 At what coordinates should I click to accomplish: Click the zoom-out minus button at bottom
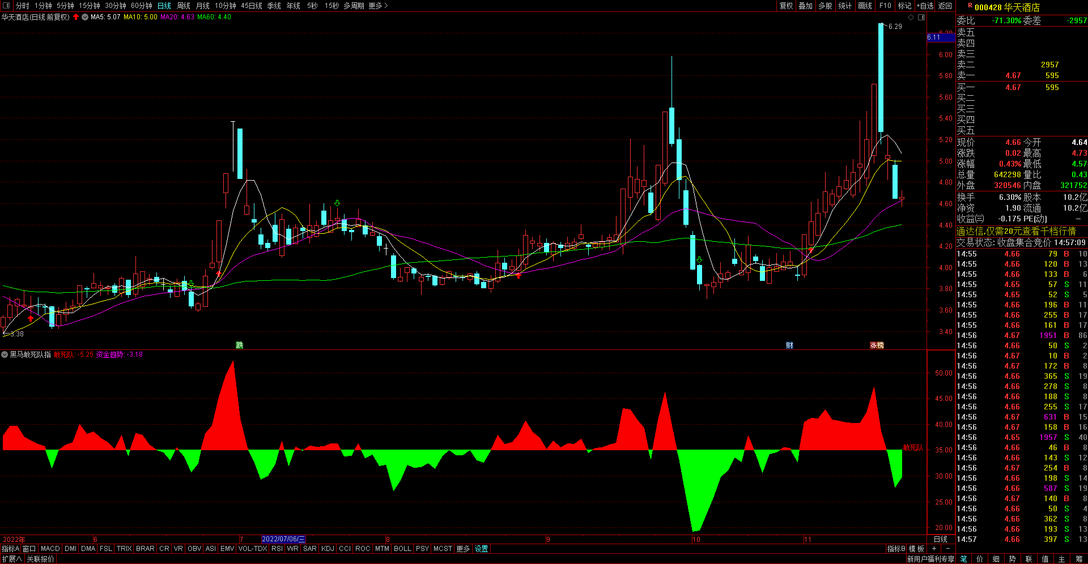click(947, 549)
